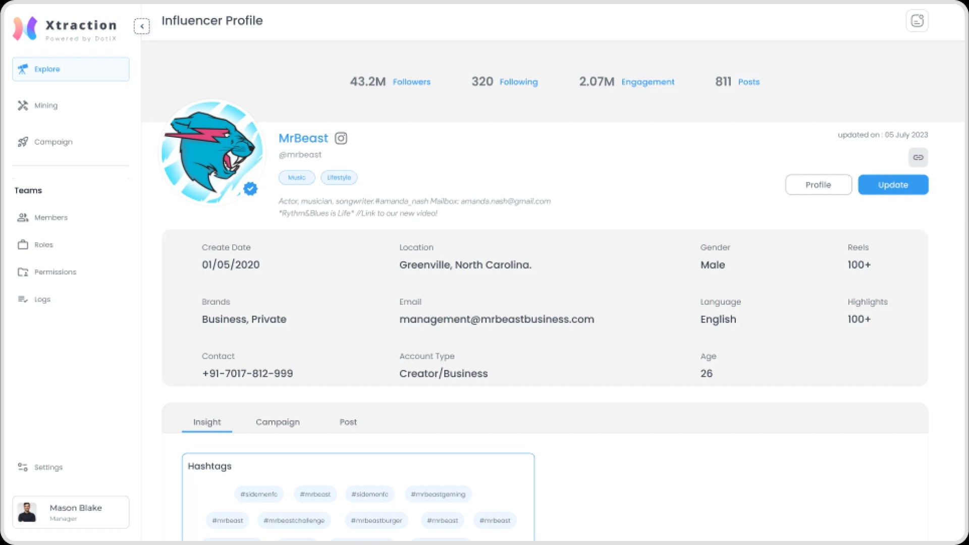Click the Mason Blake manager profile
The height and width of the screenshot is (545, 969).
pos(70,512)
